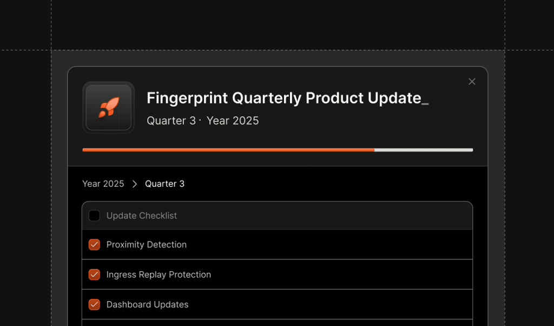Select the Dashboard Updates label text
The image size is (554, 326).
148,304
